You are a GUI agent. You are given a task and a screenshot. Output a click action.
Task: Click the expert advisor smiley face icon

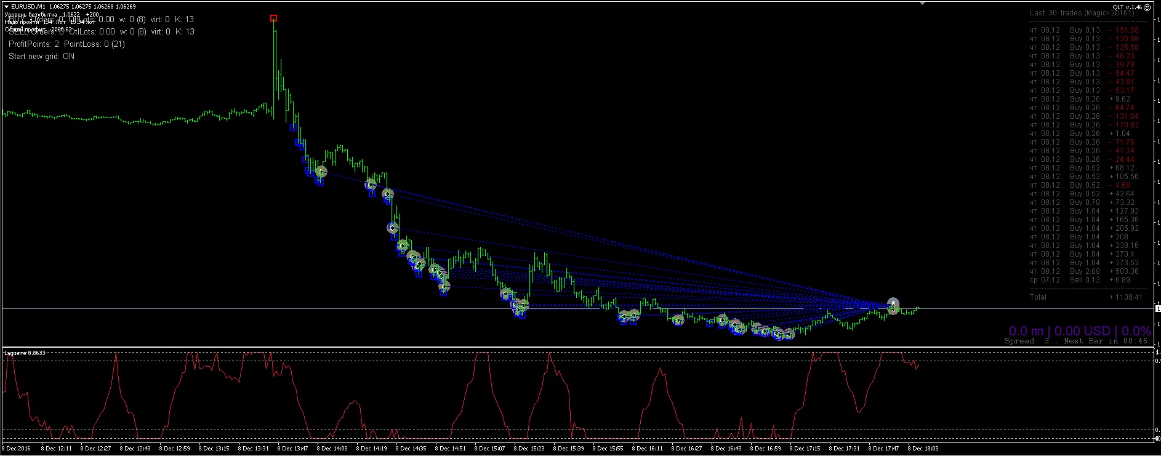(x=1147, y=7)
